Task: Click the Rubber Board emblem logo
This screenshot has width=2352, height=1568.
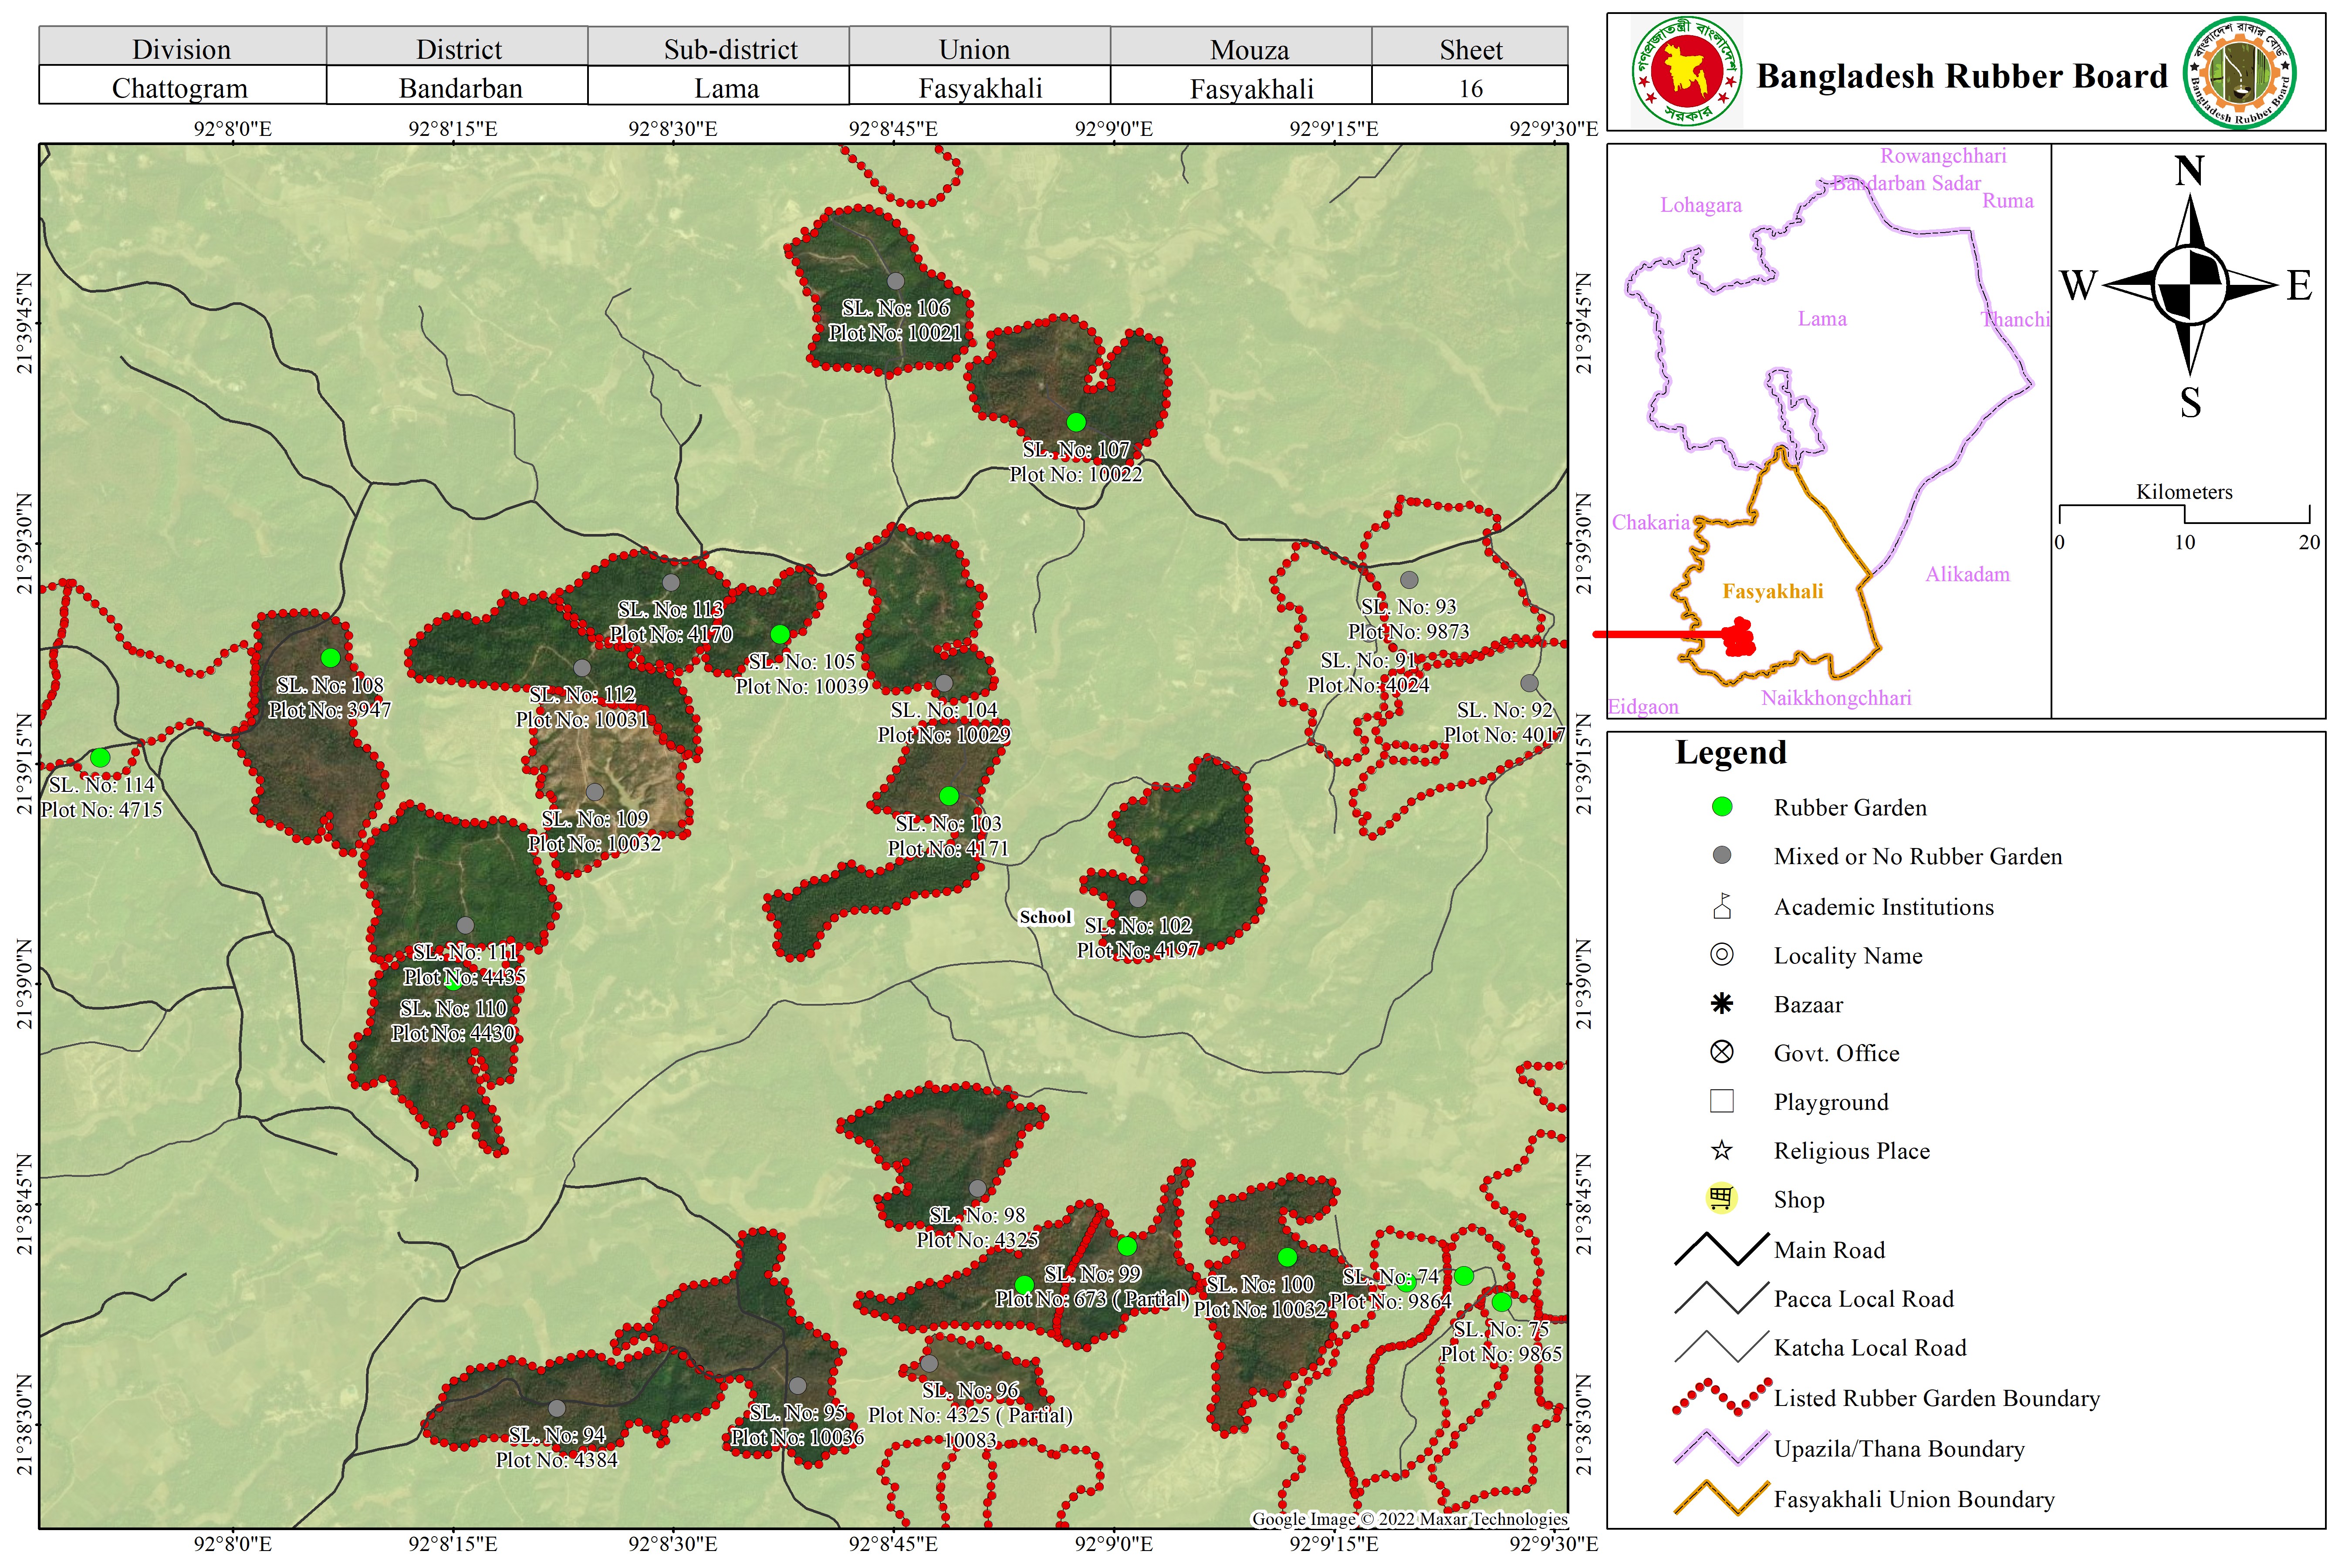Action: pyautogui.click(x=2240, y=73)
